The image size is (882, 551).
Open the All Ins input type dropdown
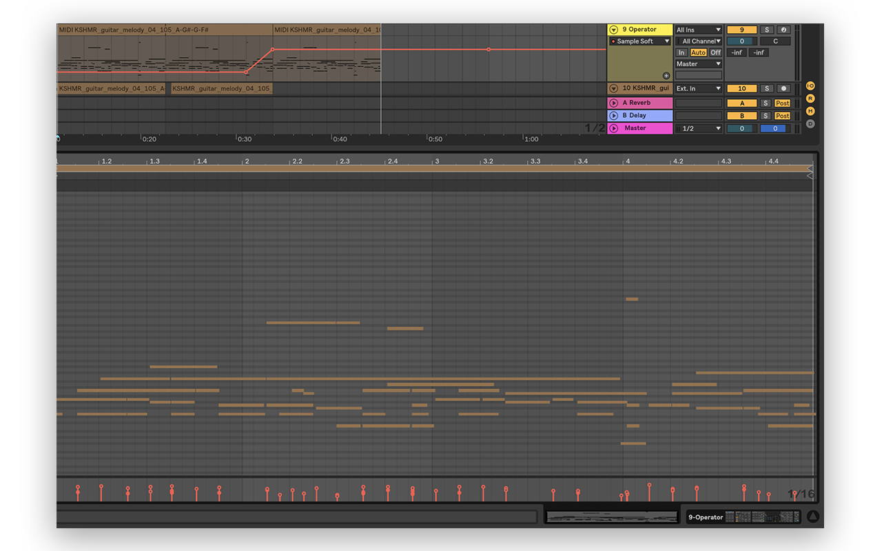[699, 30]
